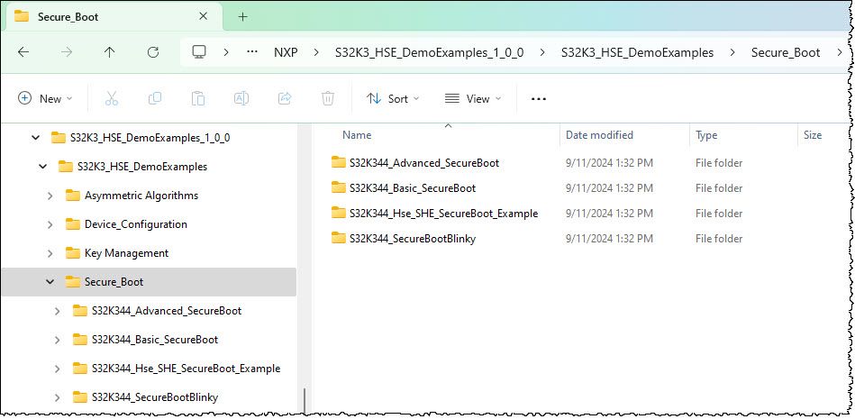Viewport: 855px width, 419px height.
Task: Click the Paste clipboard icon
Action: pos(198,98)
